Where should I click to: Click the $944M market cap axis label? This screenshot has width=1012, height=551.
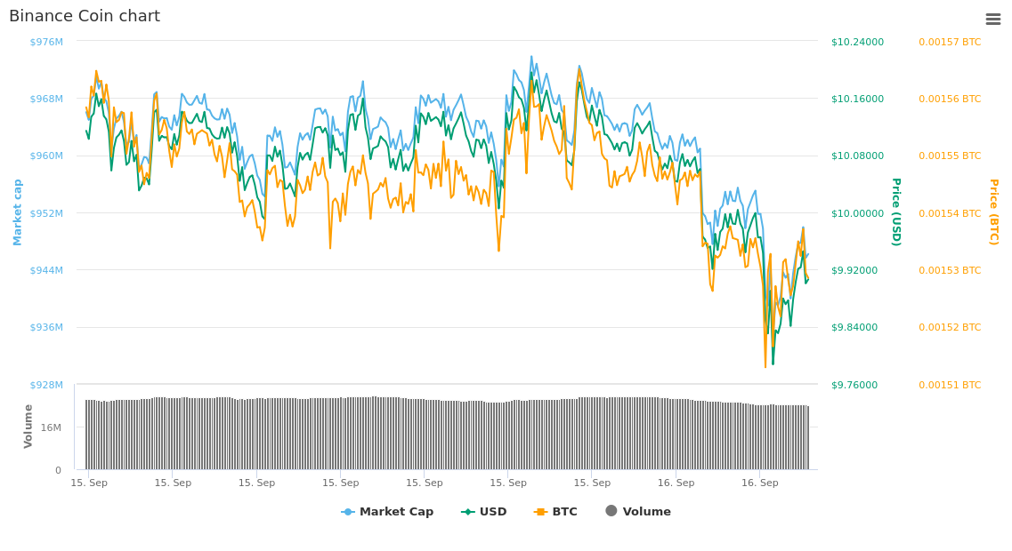point(46,270)
